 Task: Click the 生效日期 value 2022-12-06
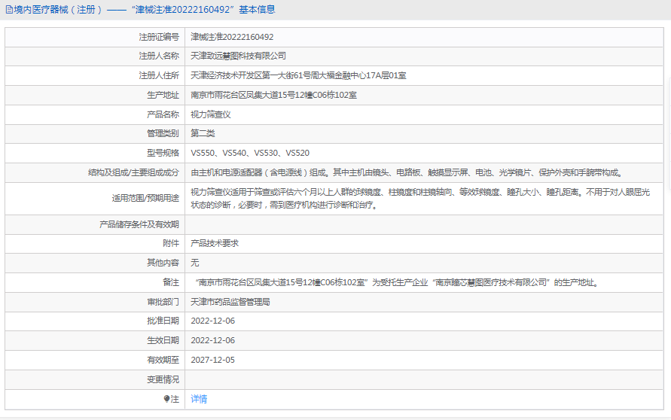click(x=212, y=340)
